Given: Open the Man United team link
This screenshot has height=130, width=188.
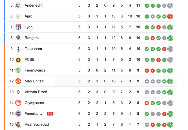Looking at the screenshot, I should coord(34,81).
